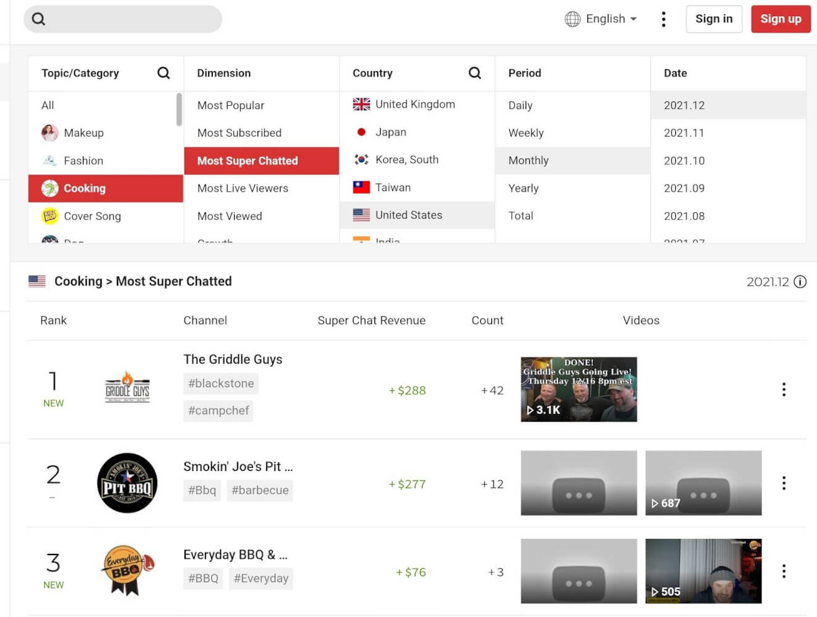Click the Makeup category avatar icon

[50, 132]
